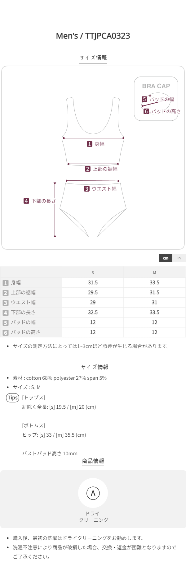Click number 6 badge next to パッドの高さ in BRA CAP
The height and width of the screenshot is (567, 186).
146,111
